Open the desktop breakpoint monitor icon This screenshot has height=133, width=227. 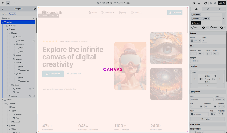(199, 3)
